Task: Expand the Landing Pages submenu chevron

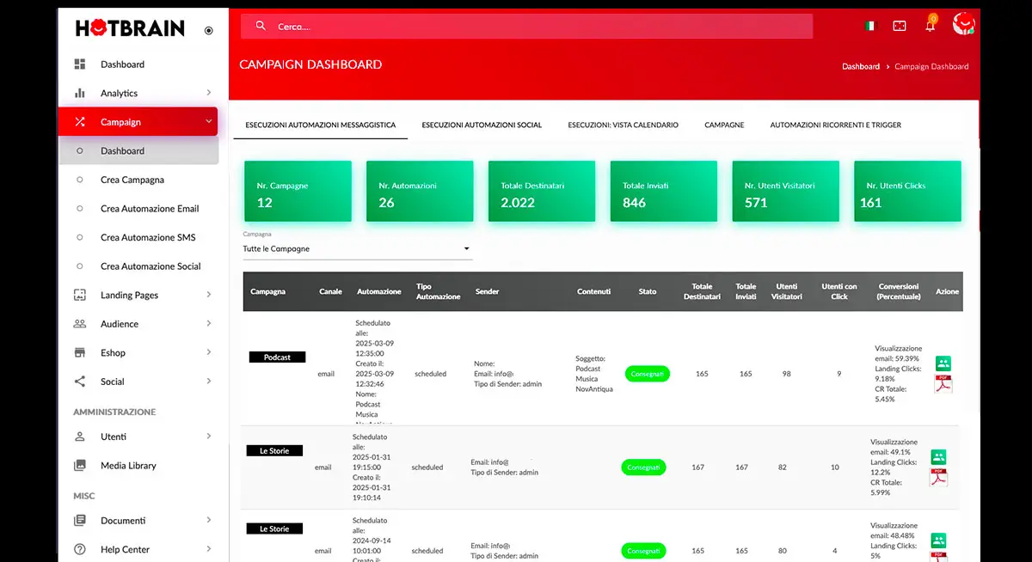Action: pyautogui.click(x=209, y=295)
